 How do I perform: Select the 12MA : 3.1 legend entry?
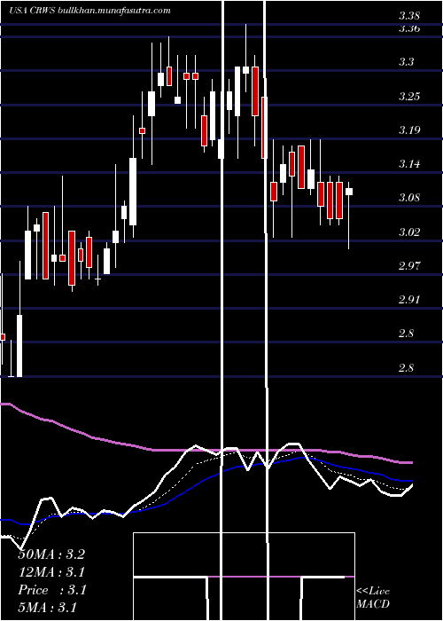[x=51, y=572]
